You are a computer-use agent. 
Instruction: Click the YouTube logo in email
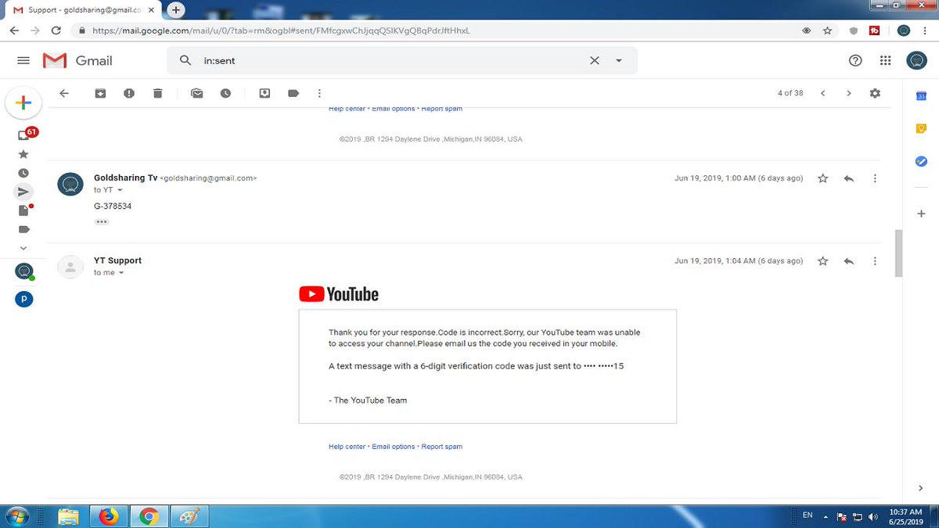click(339, 294)
